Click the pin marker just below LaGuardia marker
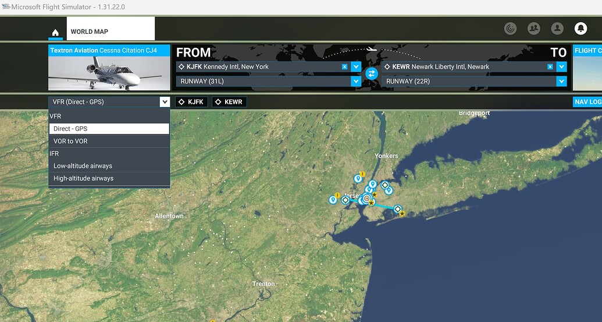602x322 pixels. (389, 190)
